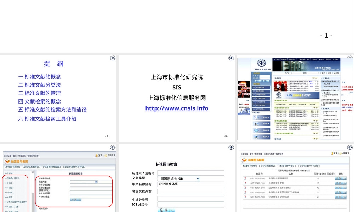Click the SIS logo on the 标准号/图书号 form slide
The height and width of the screenshot is (212, 354).
(231, 147)
